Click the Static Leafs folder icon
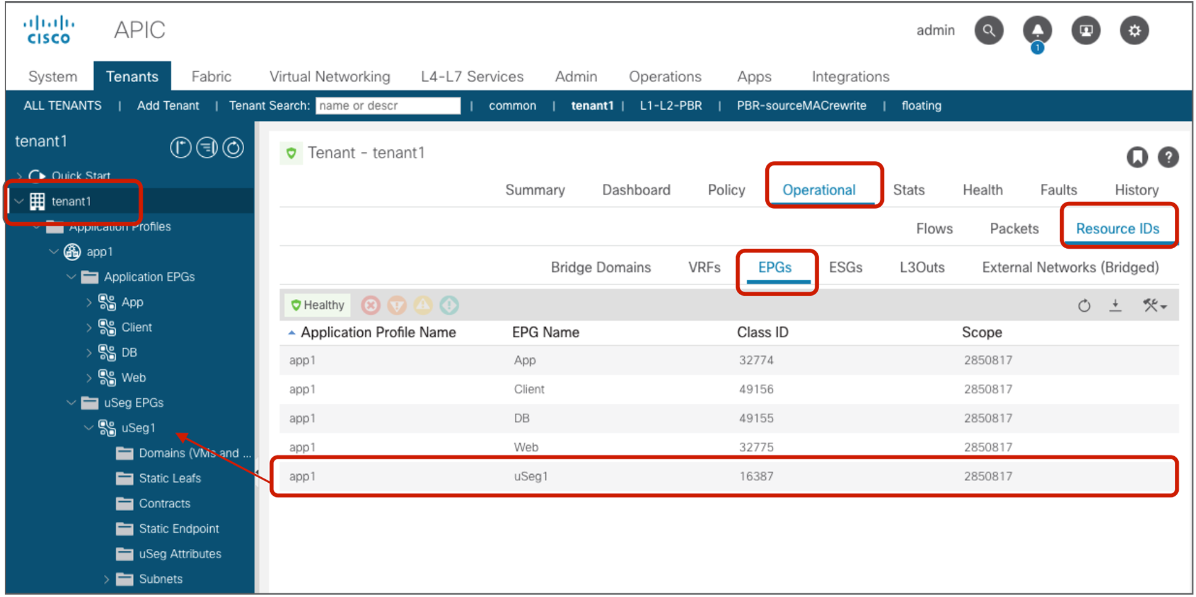1196x597 pixels. (x=124, y=478)
